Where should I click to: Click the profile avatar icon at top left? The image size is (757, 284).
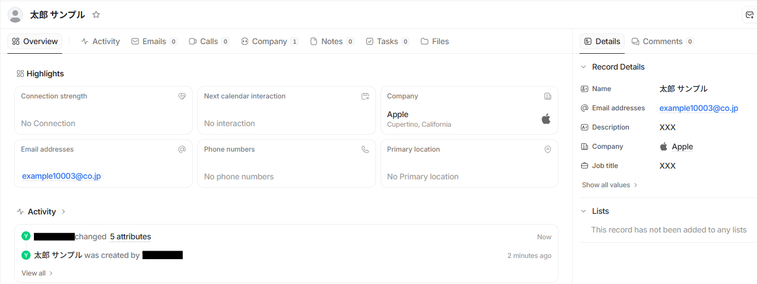tap(15, 15)
